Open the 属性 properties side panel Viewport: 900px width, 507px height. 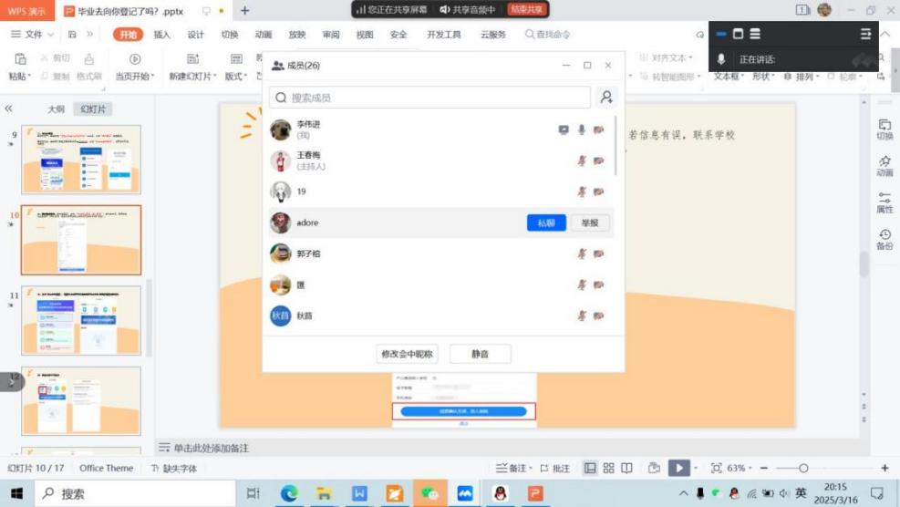tap(884, 202)
